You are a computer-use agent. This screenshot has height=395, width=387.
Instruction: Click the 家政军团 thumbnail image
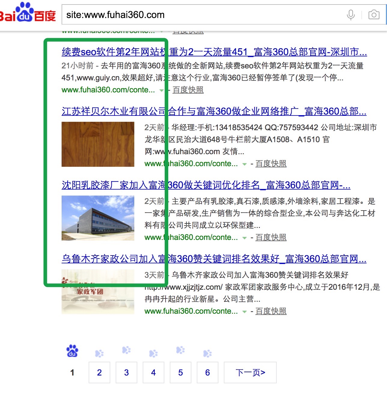click(98, 292)
